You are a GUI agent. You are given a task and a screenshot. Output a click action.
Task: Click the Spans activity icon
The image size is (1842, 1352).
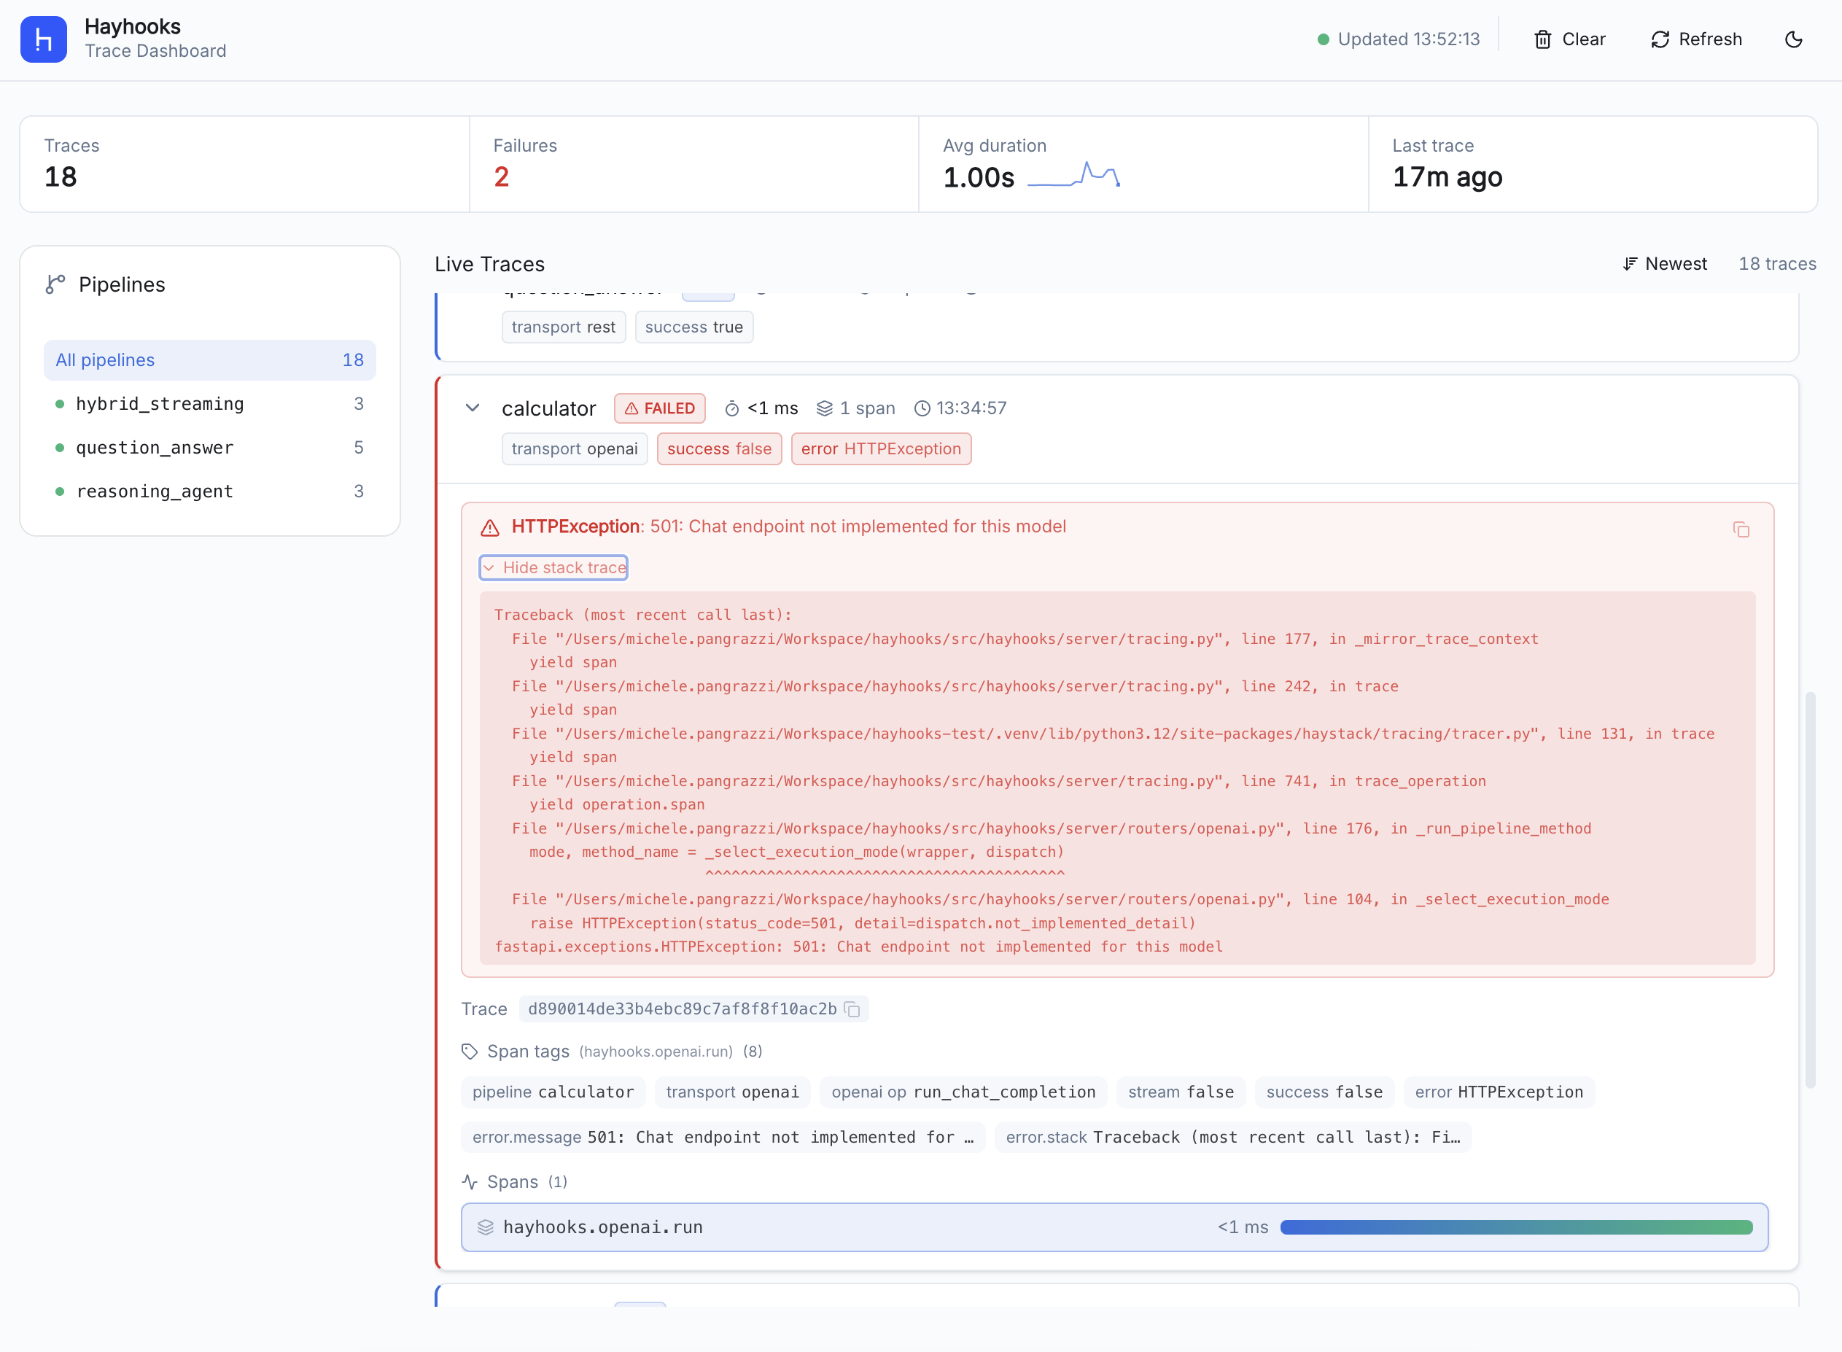pos(470,1182)
